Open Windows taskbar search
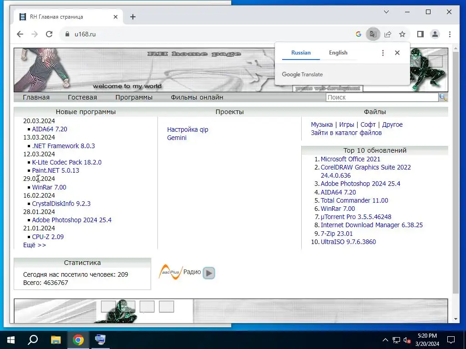The height and width of the screenshot is (349, 466). (33, 340)
